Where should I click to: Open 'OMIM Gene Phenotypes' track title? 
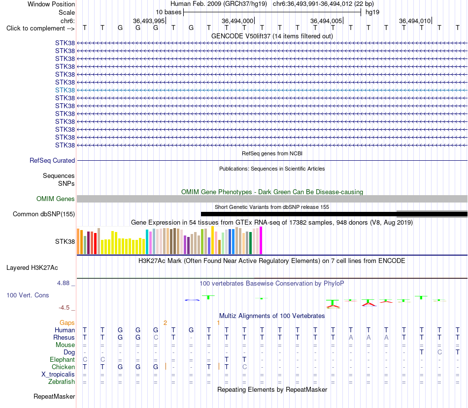tap(272, 192)
